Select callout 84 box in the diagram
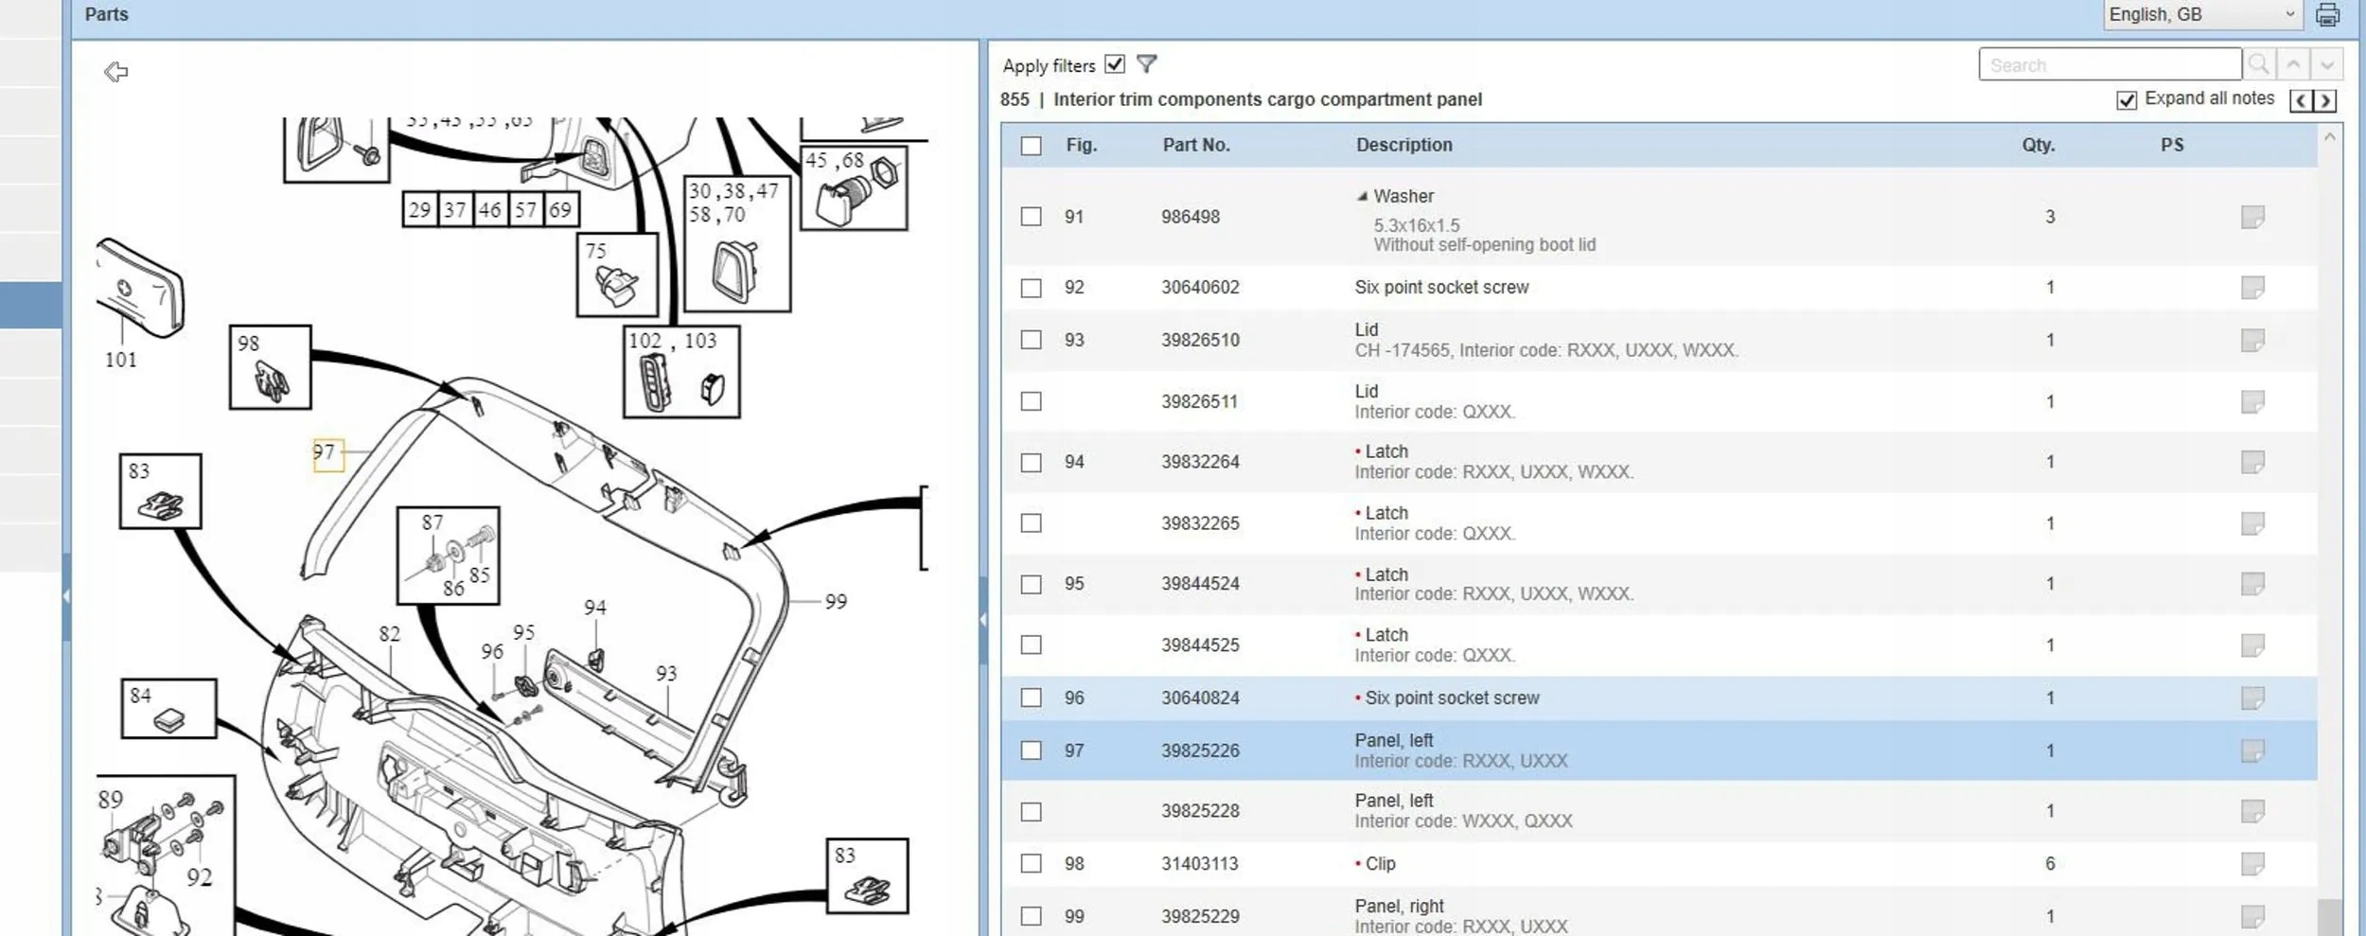The image size is (2366, 936). tap(168, 709)
